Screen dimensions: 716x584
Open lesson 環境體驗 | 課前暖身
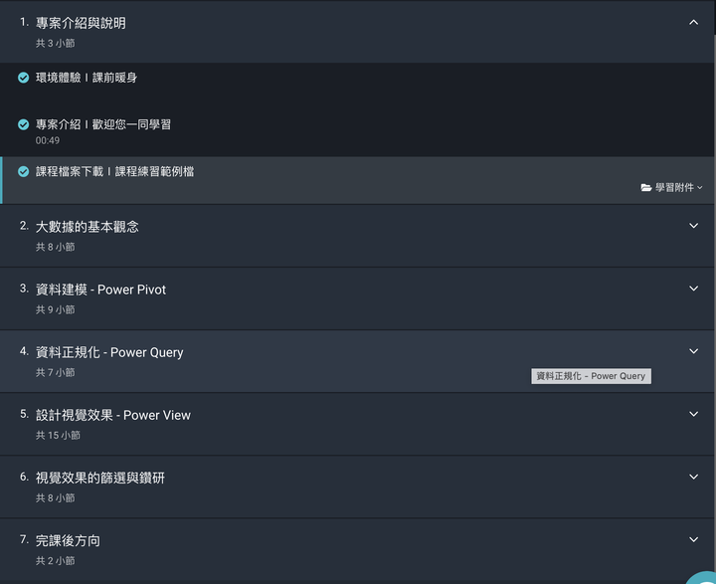[87, 78]
